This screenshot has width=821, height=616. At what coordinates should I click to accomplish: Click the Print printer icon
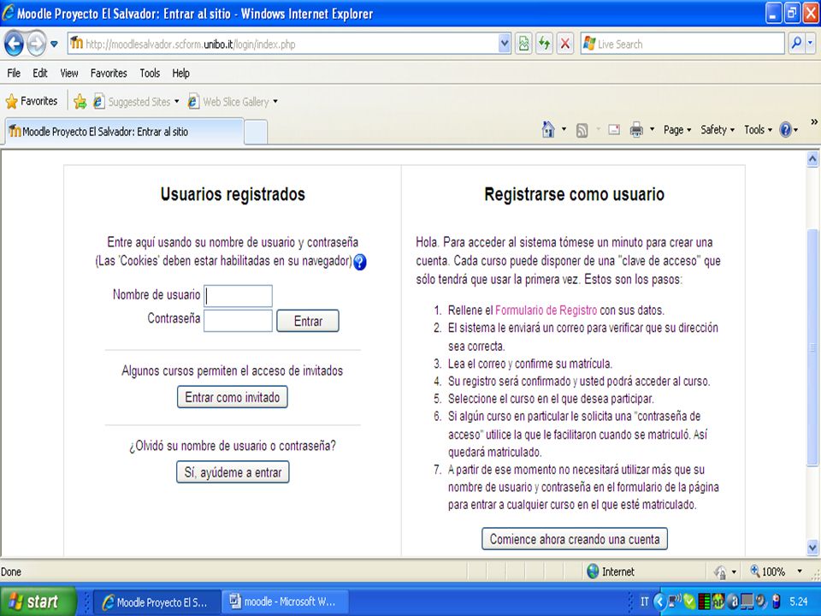tap(636, 129)
